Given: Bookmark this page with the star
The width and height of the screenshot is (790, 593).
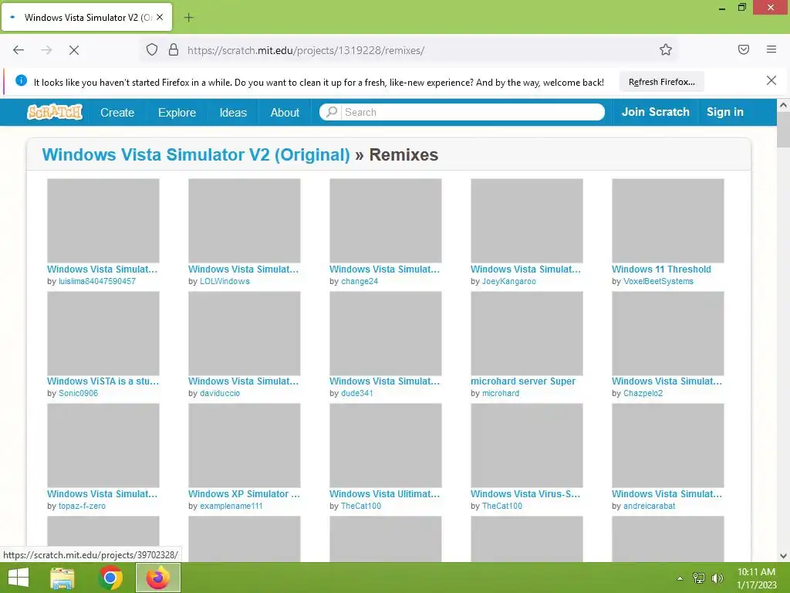Looking at the screenshot, I should pyautogui.click(x=666, y=50).
